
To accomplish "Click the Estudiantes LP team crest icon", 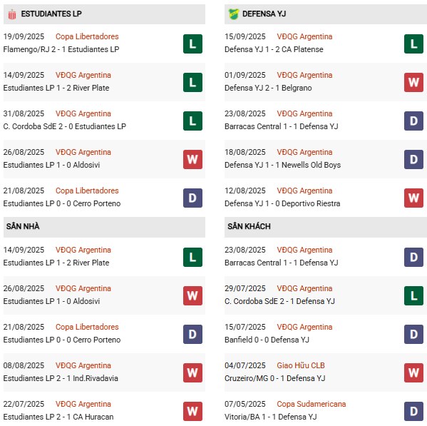I will pyautogui.click(x=12, y=14).
